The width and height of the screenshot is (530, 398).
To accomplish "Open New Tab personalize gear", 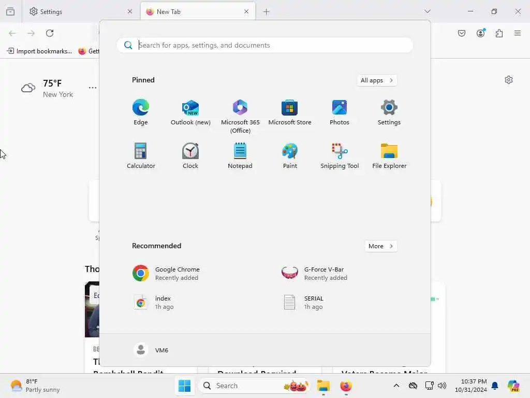I will coord(509,80).
